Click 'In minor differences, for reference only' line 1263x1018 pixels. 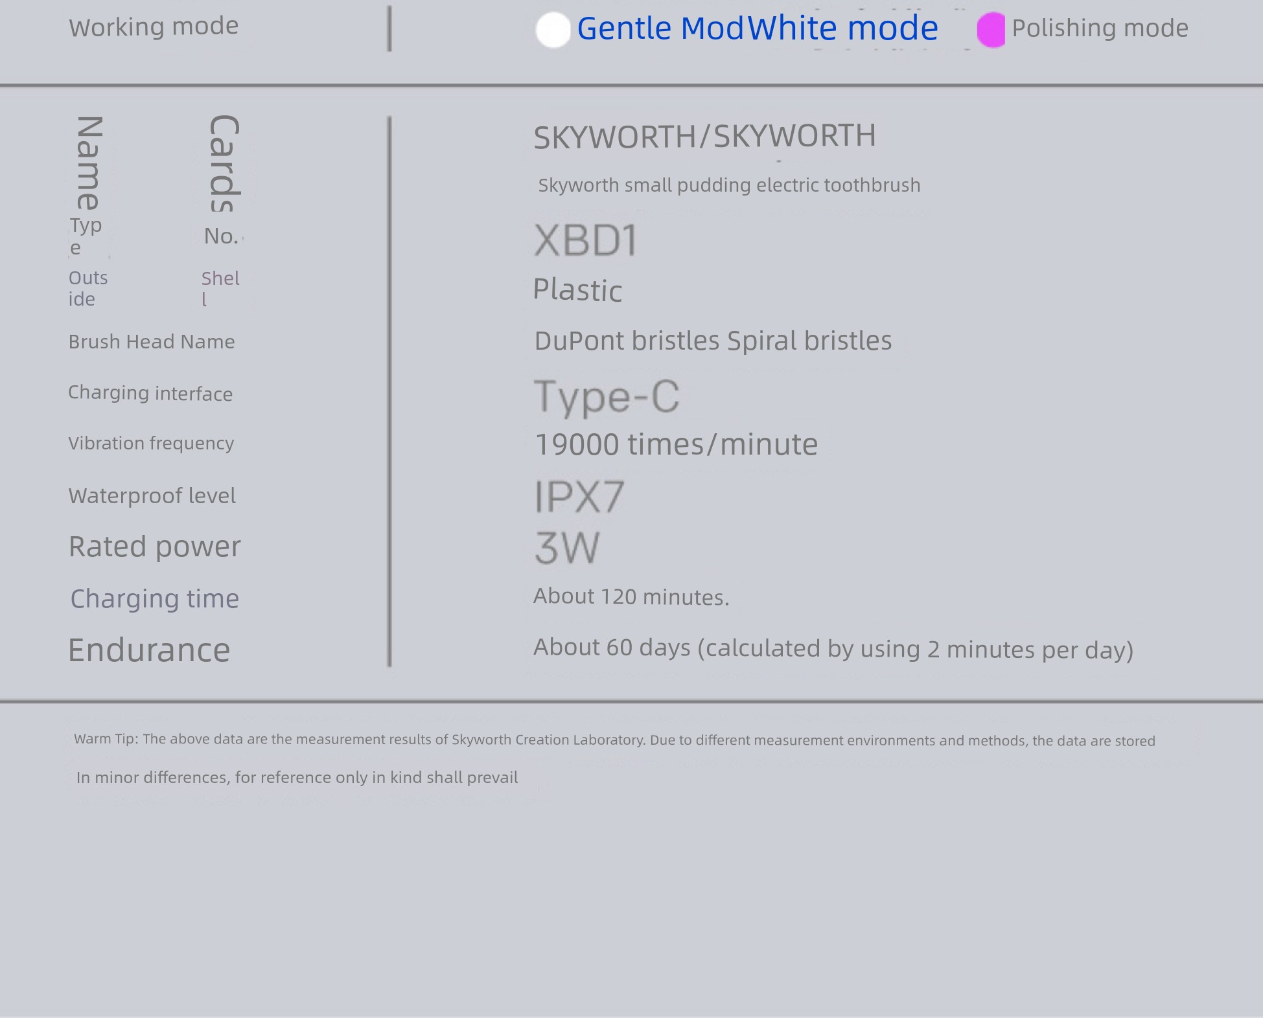[297, 778]
